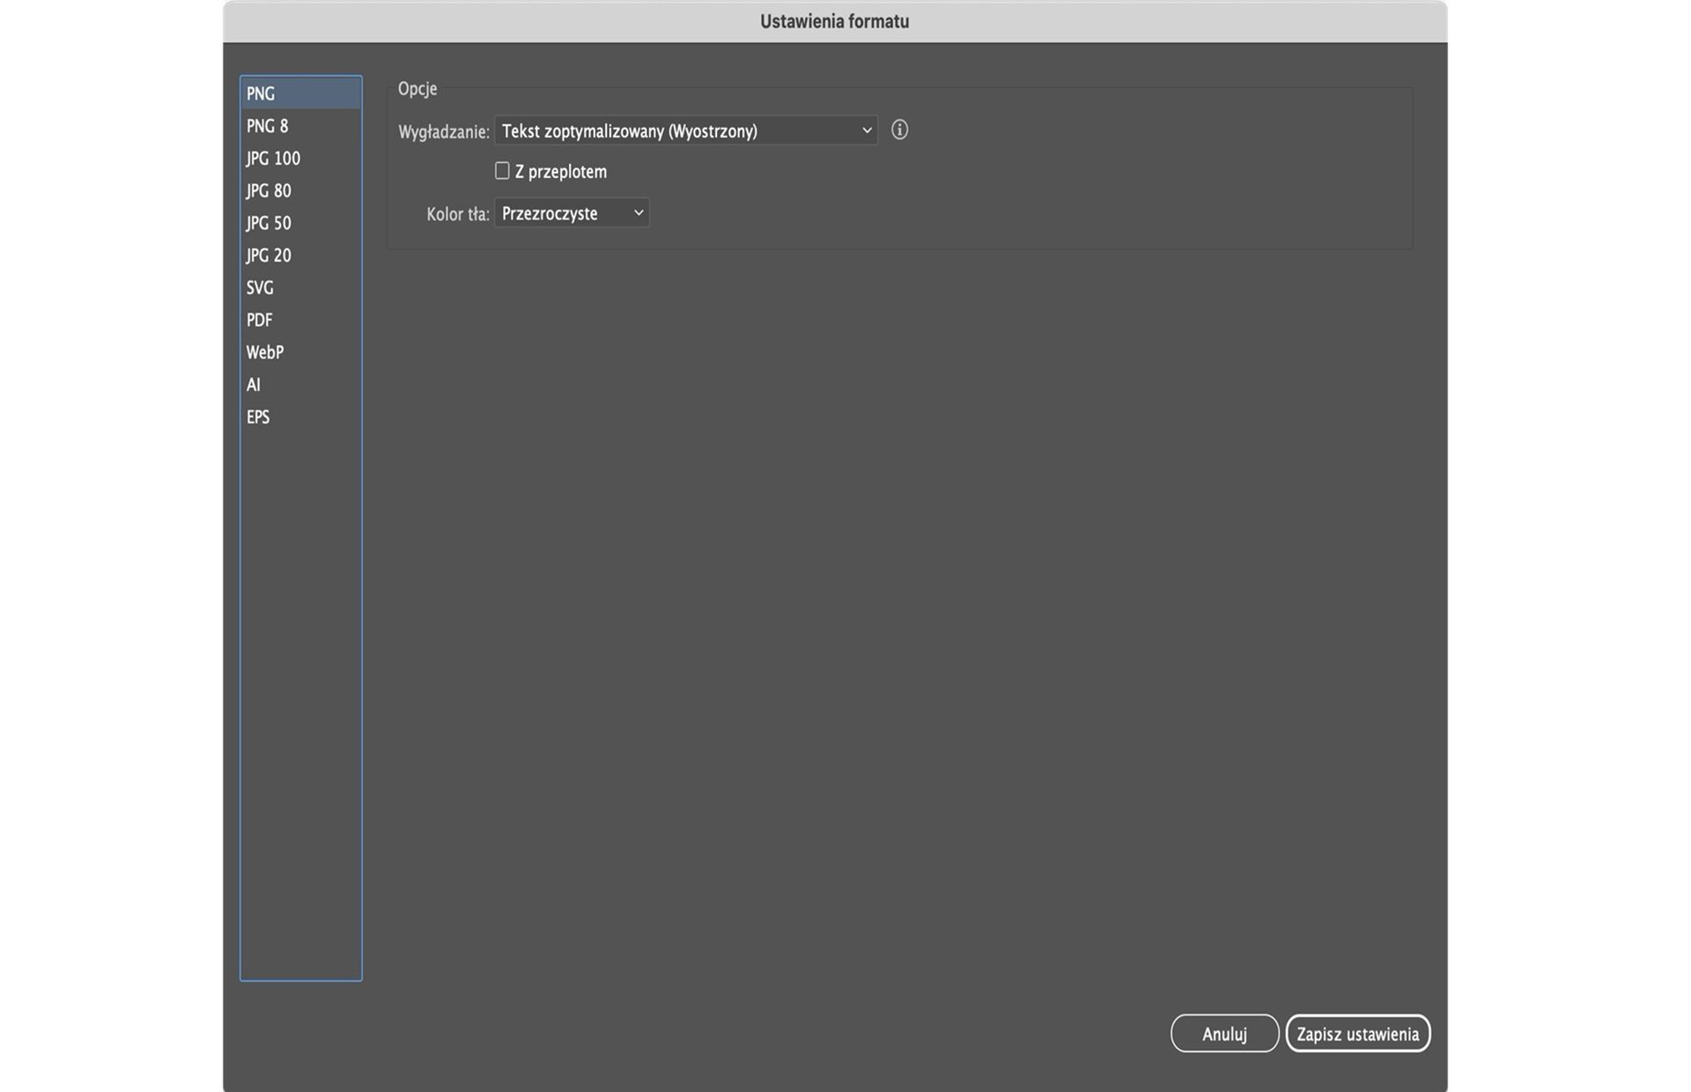1691x1092 pixels.
Task: Click the chevron arrow of the Przezroczyste combo box
Action: tap(639, 213)
